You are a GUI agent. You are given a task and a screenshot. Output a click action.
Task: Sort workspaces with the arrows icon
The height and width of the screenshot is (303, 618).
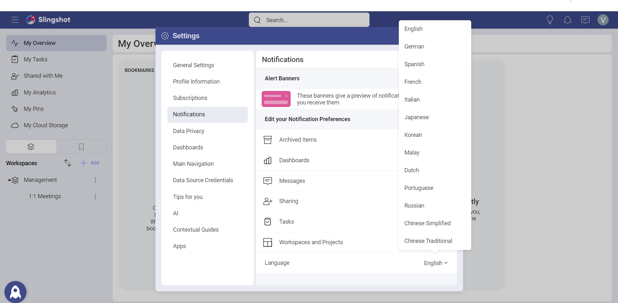(x=67, y=163)
